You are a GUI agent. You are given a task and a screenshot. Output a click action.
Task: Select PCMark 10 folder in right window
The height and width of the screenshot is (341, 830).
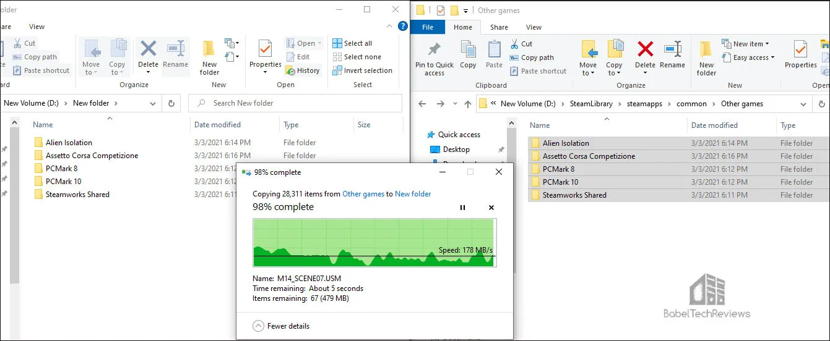pos(560,182)
